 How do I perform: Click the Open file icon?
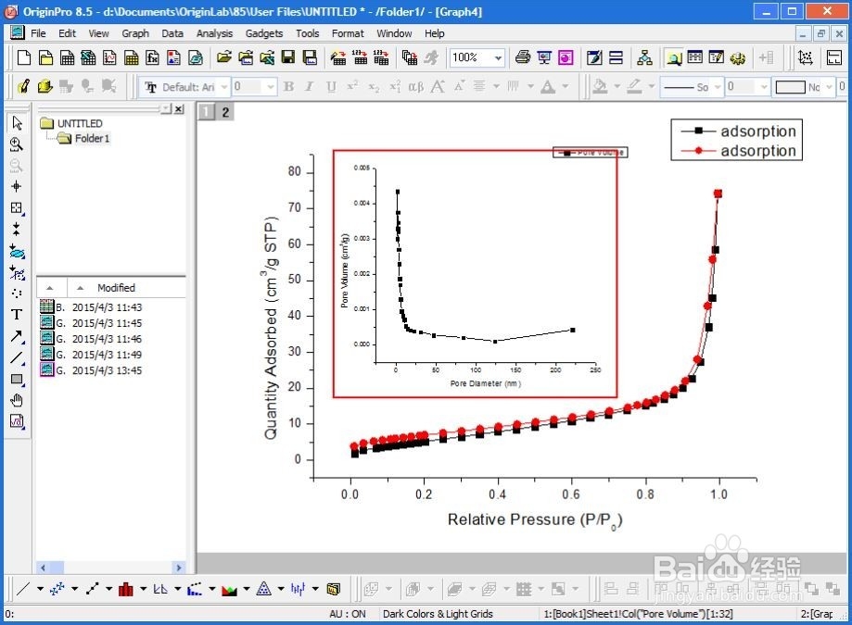coord(223,57)
